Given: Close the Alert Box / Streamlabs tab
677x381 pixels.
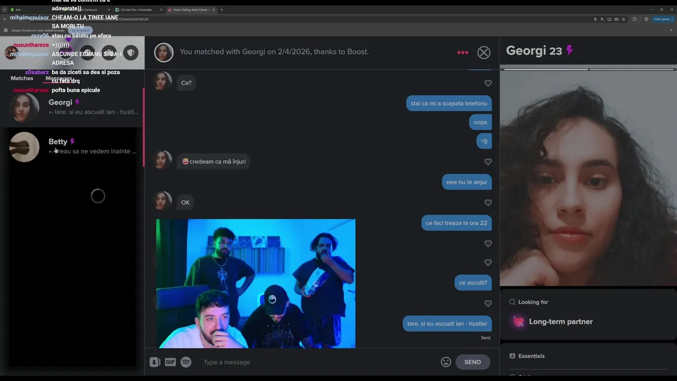Looking at the screenshot, I should coord(161,10).
